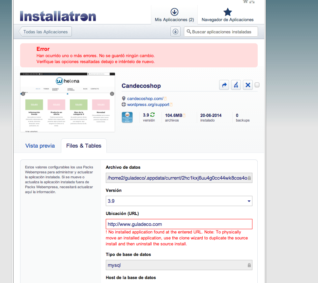Screen dimensions: 318x283
Task: Open the Versión 3.9 dropdown
Action: [179, 201]
